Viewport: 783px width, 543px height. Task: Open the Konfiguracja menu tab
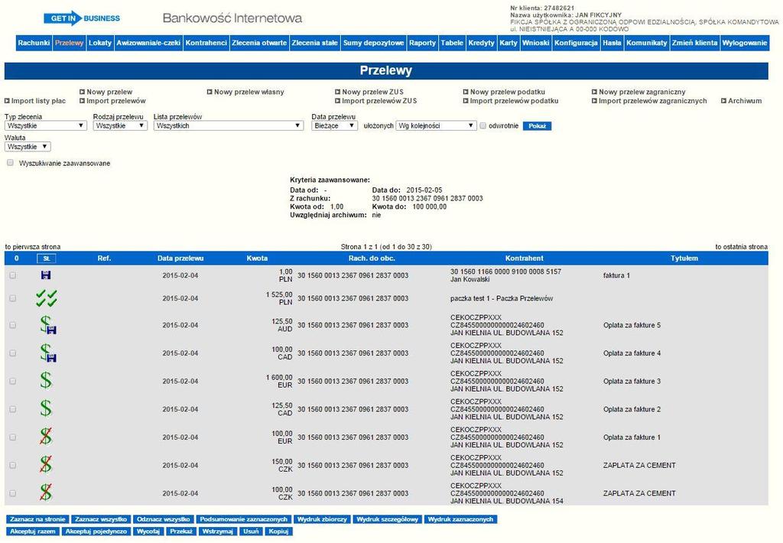tap(576, 43)
